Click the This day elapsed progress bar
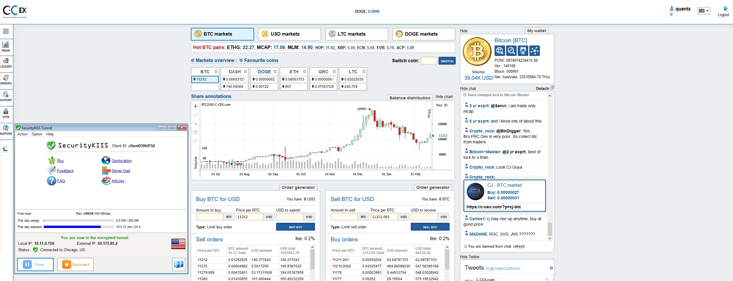 click(79, 227)
